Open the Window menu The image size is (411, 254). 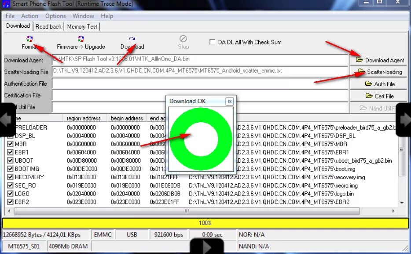click(83, 16)
